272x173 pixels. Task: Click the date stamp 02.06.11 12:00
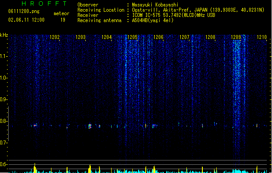tap(26, 20)
